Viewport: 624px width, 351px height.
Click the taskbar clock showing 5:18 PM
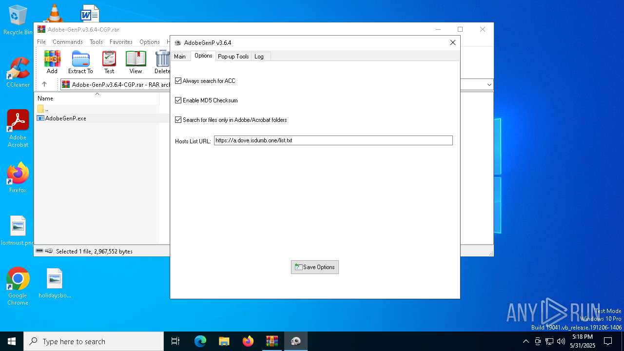coord(583,341)
